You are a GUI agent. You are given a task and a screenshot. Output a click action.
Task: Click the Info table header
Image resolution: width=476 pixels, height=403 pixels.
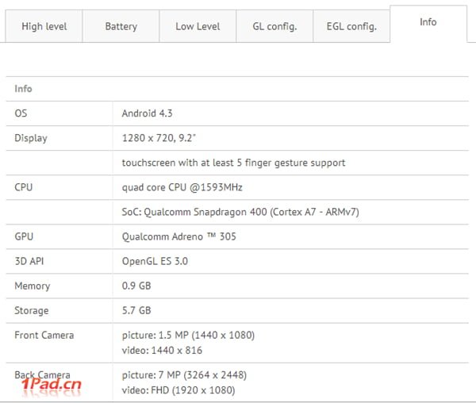coord(23,89)
